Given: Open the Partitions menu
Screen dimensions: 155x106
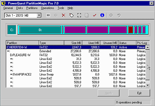Looking at the screenshot, I should (x=32, y=8).
